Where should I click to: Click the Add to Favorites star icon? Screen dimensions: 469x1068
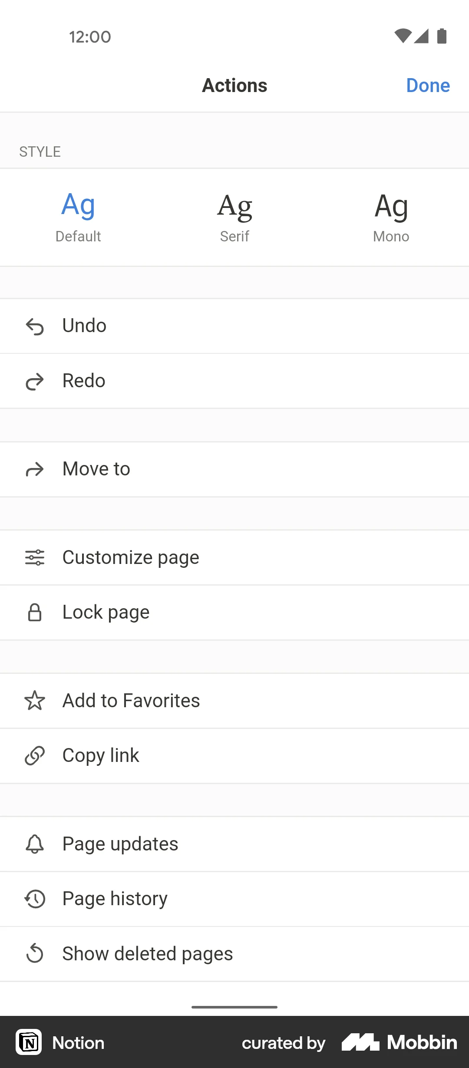click(x=35, y=700)
